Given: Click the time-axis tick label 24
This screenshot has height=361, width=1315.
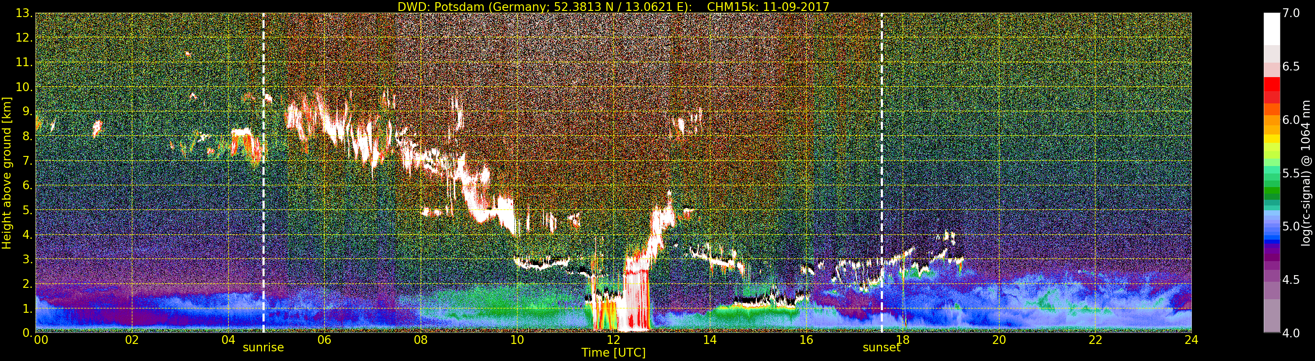Looking at the screenshot, I should [x=1191, y=340].
